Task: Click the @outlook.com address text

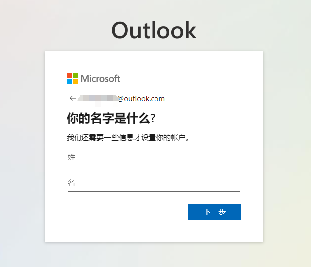Action: pos(141,99)
